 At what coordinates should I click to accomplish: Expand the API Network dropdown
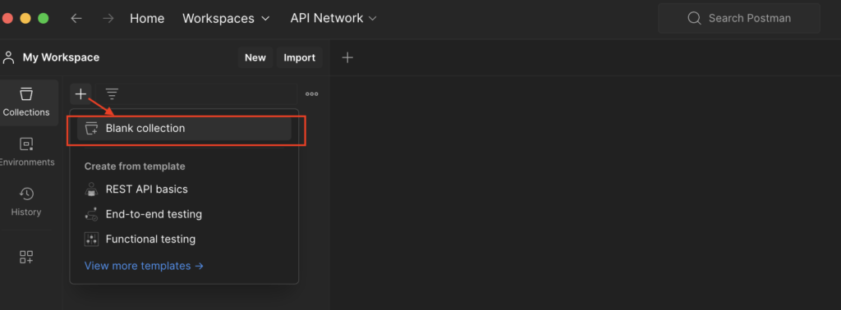click(x=333, y=18)
